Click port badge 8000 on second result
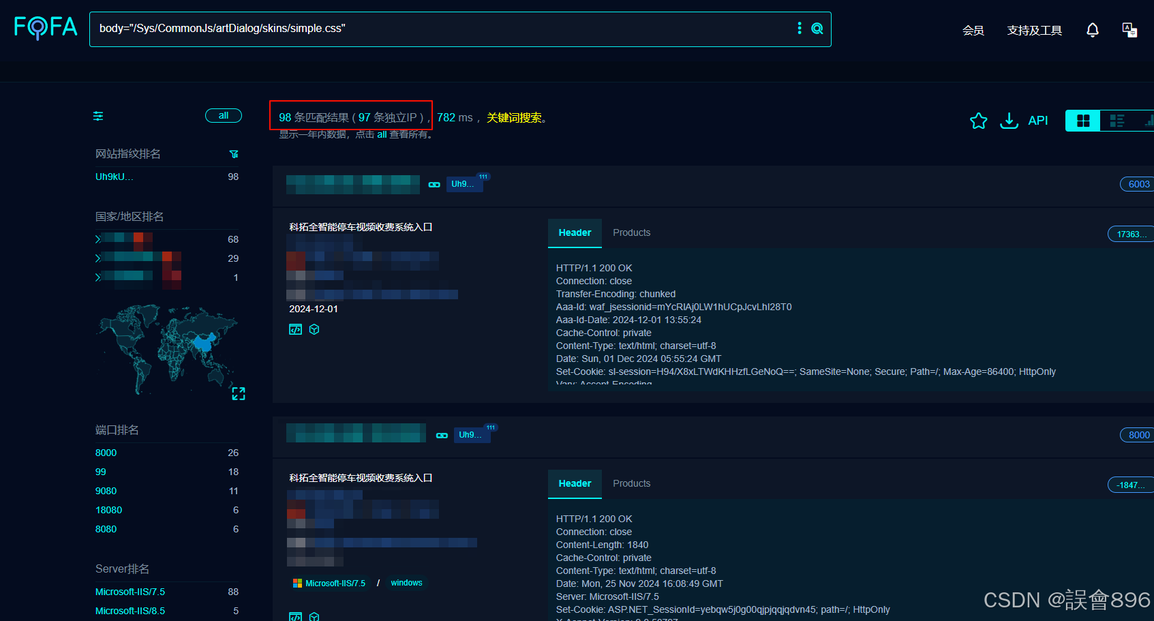 click(x=1138, y=435)
